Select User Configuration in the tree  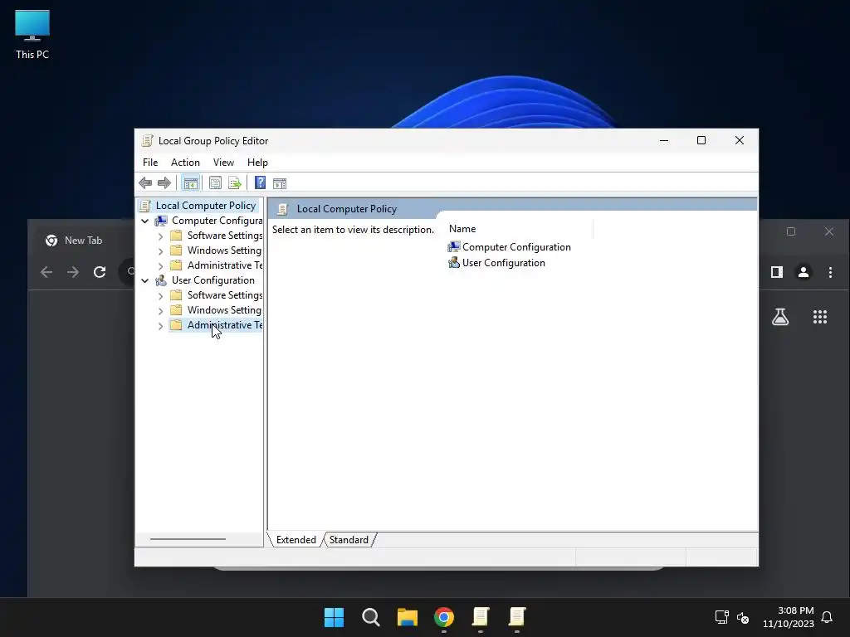tap(213, 280)
